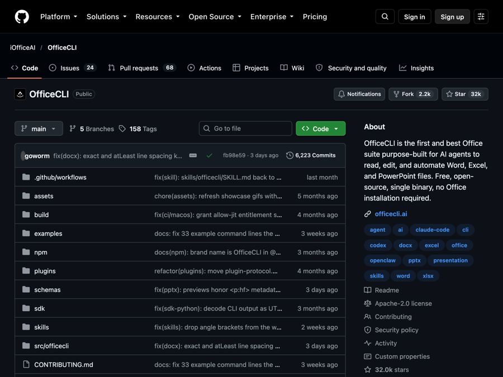Click the Activity pulse icon
Screen dimensions: 503x377
[x=368, y=343]
